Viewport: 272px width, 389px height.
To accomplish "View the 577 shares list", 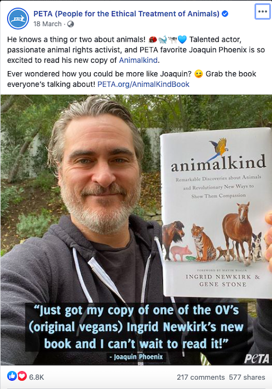I will pyautogui.click(x=247, y=377).
